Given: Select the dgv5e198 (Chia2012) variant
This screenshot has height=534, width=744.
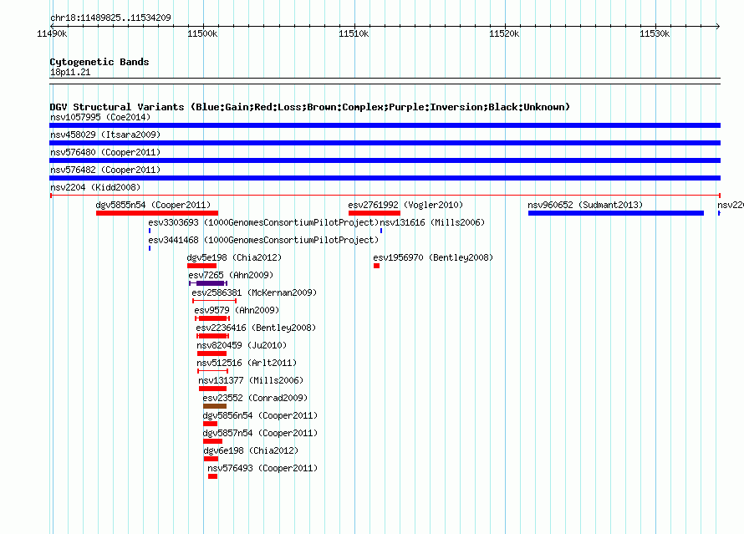Looking at the screenshot, I should tap(201, 266).
